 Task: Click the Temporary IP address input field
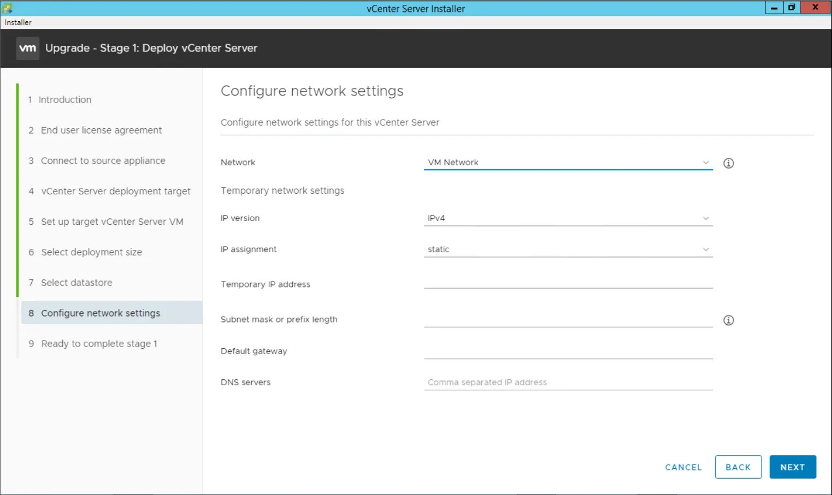coord(568,281)
